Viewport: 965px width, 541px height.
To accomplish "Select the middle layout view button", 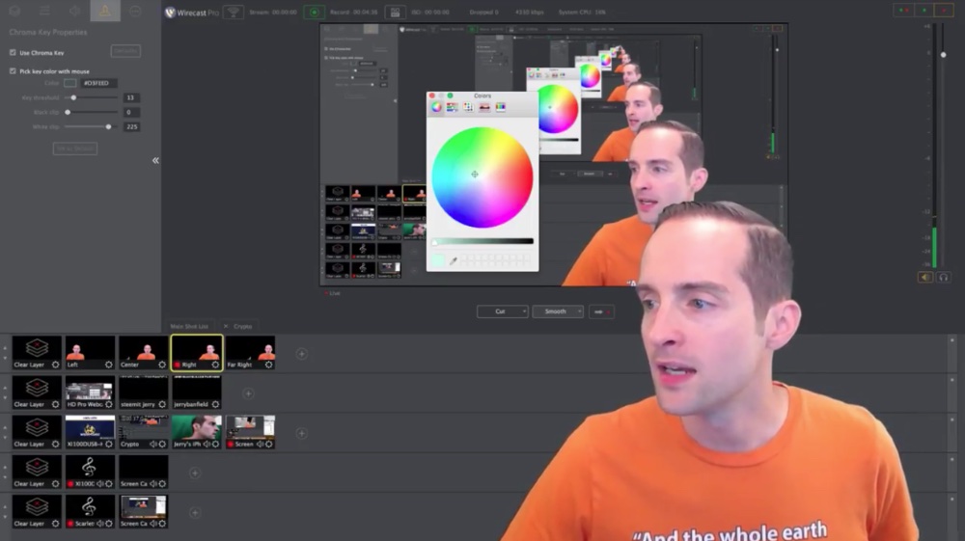I will (x=924, y=11).
